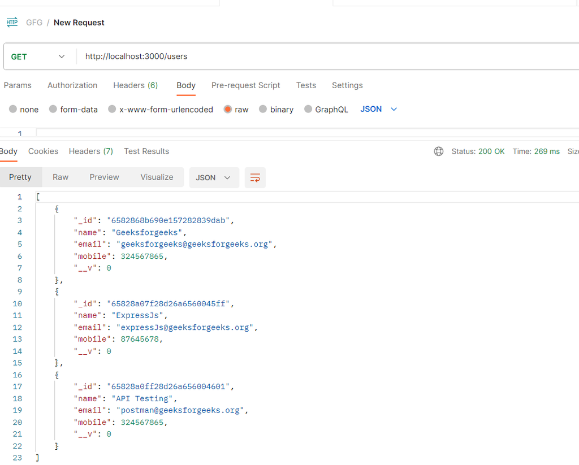Click the globe network icon near Status
Viewport: 579px width, 465px height.
point(439,151)
